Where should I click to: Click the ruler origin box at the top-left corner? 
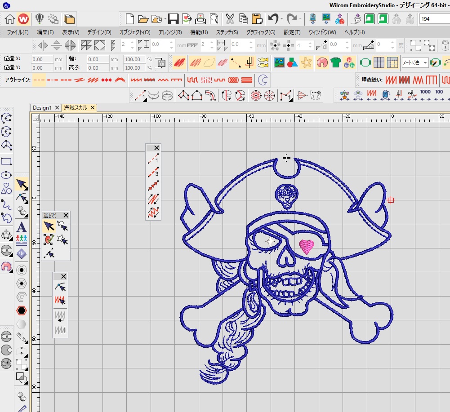36,118
